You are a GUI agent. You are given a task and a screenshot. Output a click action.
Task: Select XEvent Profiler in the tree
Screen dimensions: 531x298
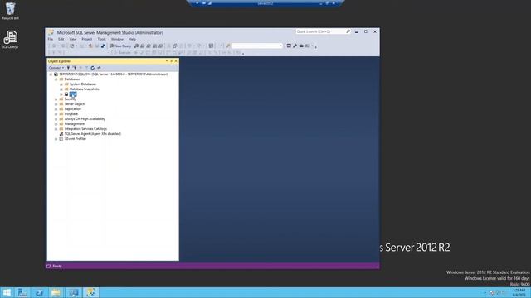coord(76,139)
